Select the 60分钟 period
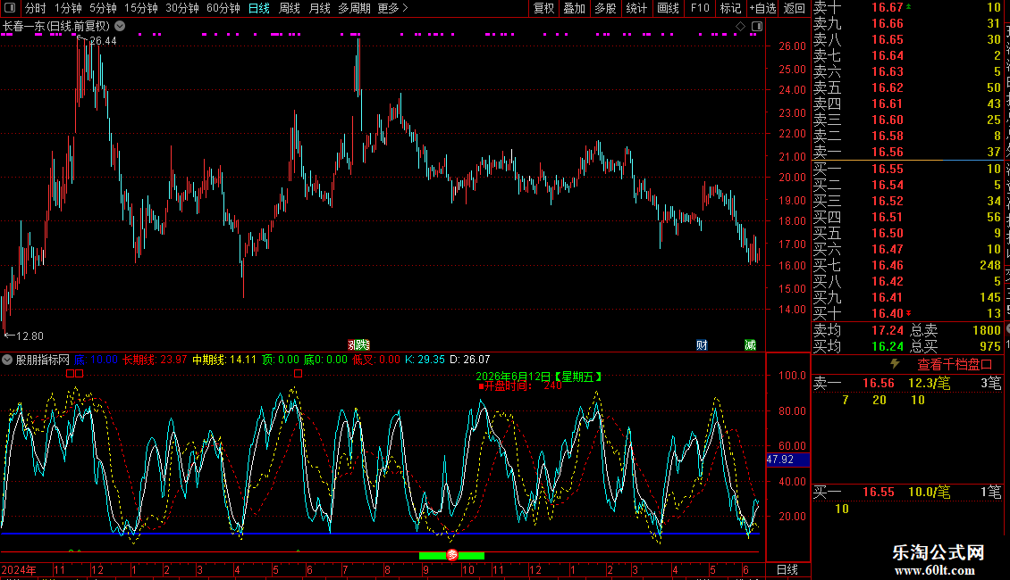Viewport: 1010px width, 580px height. click(223, 8)
